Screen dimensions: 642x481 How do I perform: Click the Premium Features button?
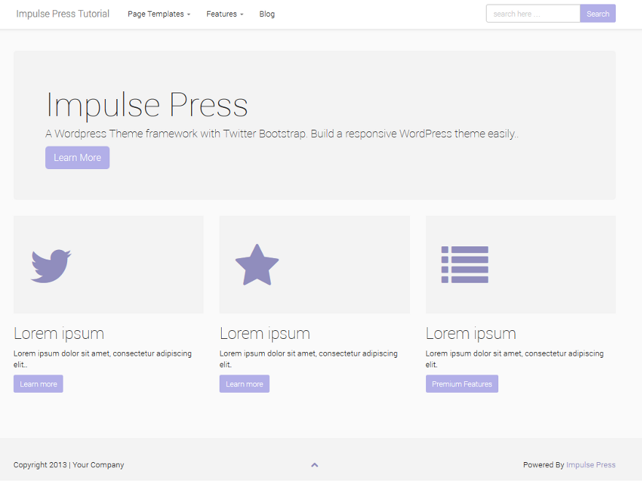point(462,383)
